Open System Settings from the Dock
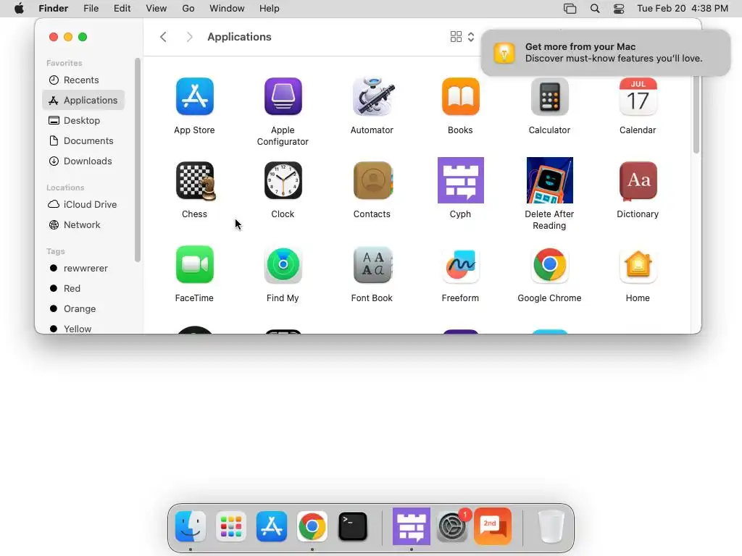 tap(452, 526)
